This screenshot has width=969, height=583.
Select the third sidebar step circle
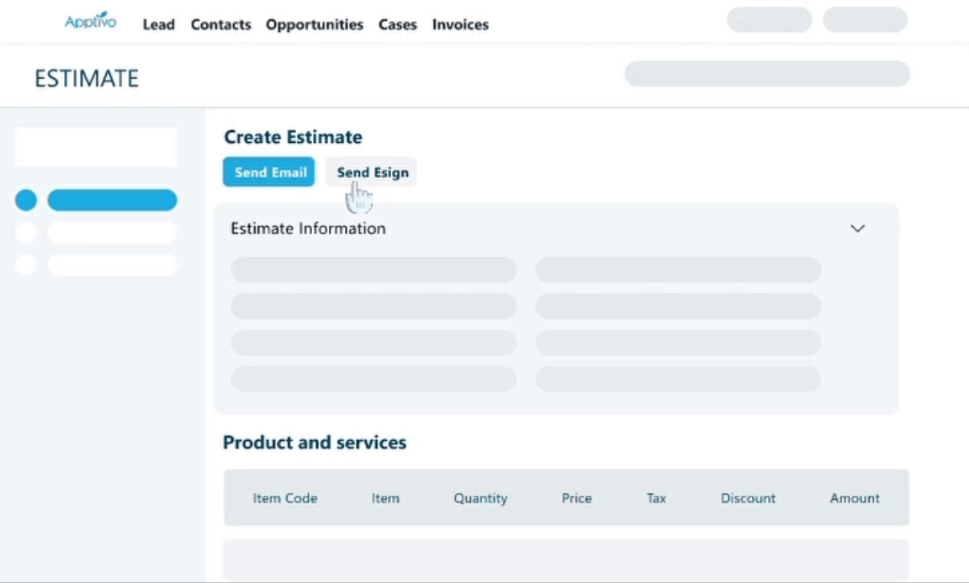point(26,265)
